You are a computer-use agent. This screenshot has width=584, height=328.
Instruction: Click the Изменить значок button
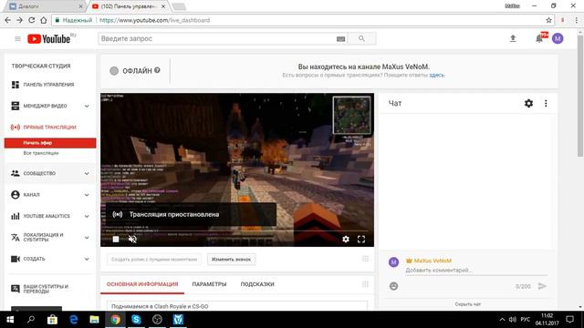(x=231, y=259)
